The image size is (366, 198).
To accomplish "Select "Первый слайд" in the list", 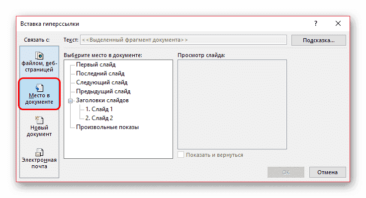I will [95, 65].
